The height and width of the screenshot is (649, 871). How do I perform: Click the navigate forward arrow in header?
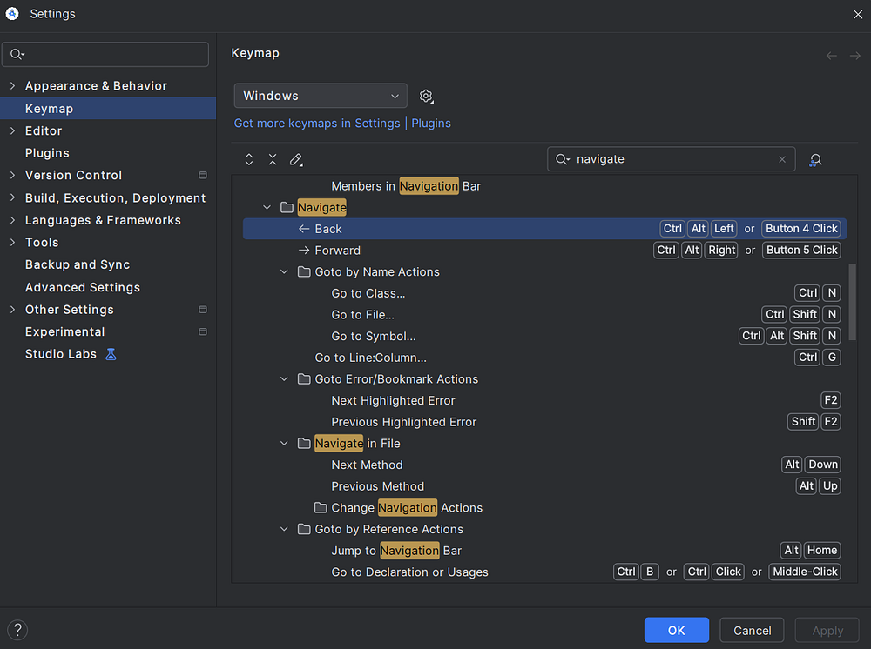coord(855,56)
